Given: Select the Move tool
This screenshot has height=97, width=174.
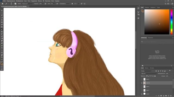Looking at the screenshot, I should [x=2, y=11].
